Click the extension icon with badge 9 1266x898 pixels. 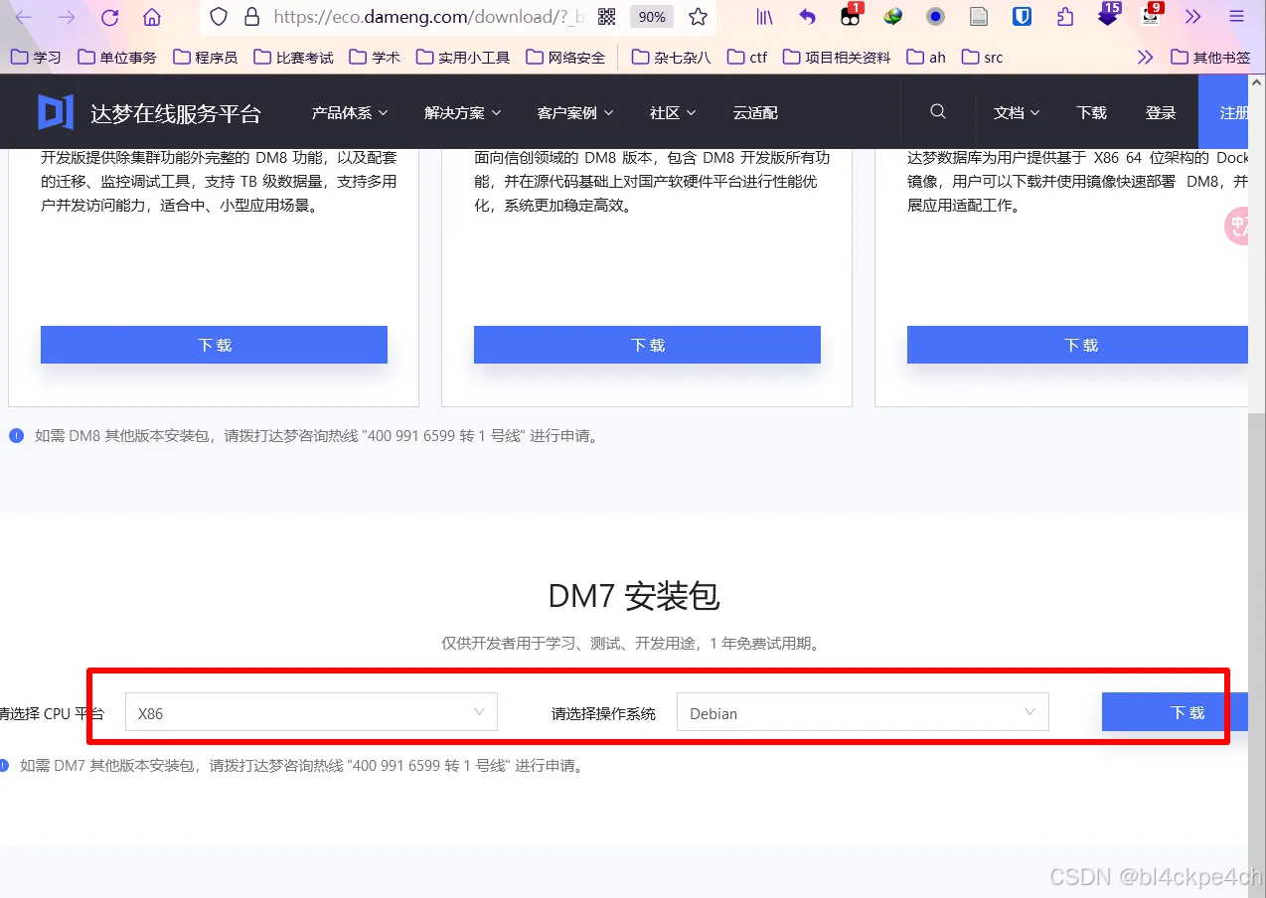click(x=1151, y=15)
